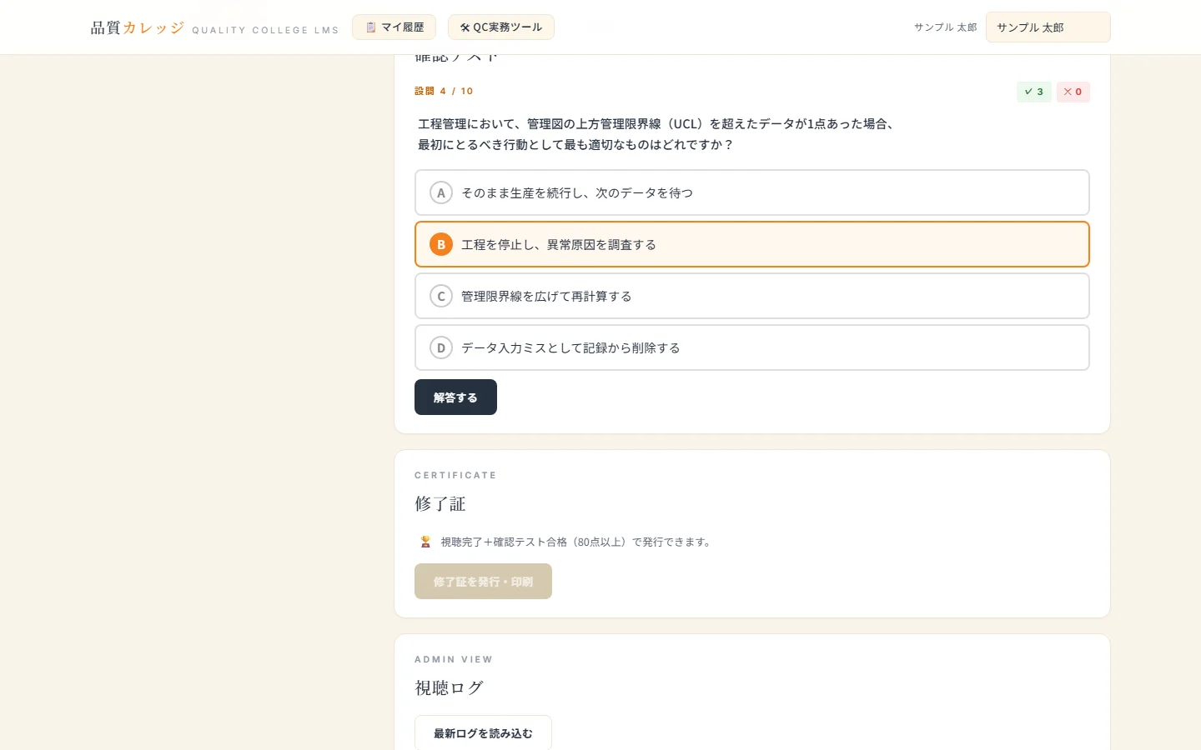Click the 視聴ログ heading

tap(449, 687)
